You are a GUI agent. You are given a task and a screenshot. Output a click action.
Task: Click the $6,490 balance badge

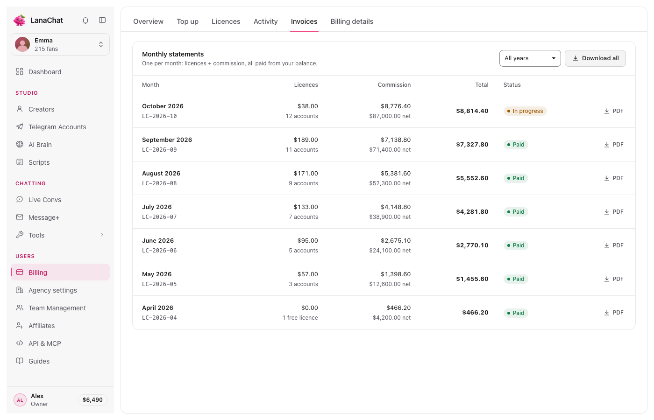point(92,400)
